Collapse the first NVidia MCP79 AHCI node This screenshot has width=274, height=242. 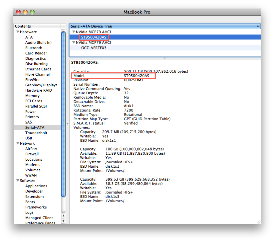[74, 32]
